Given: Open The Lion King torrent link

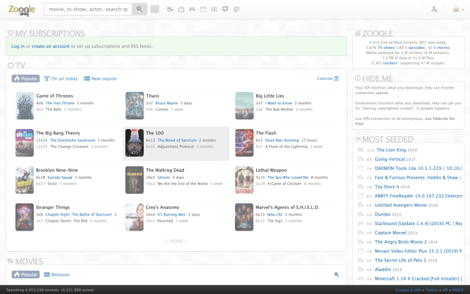Looking at the screenshot, I should pos(390,149).
